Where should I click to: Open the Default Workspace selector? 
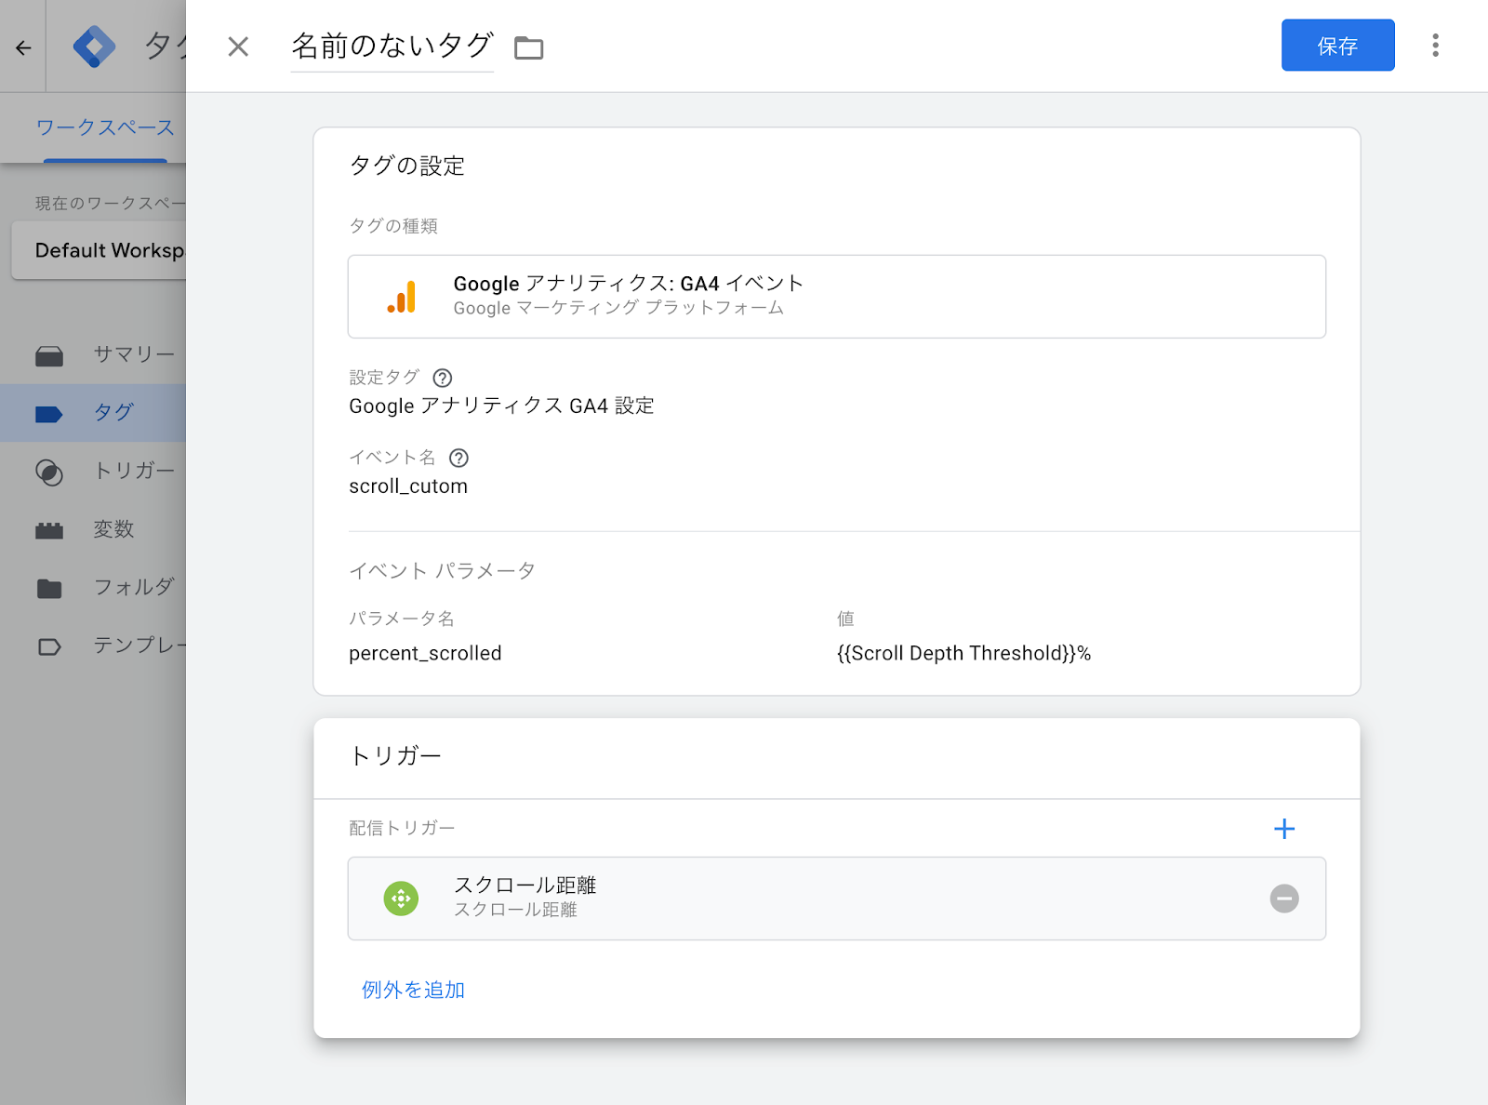click(x=100, y=250)
